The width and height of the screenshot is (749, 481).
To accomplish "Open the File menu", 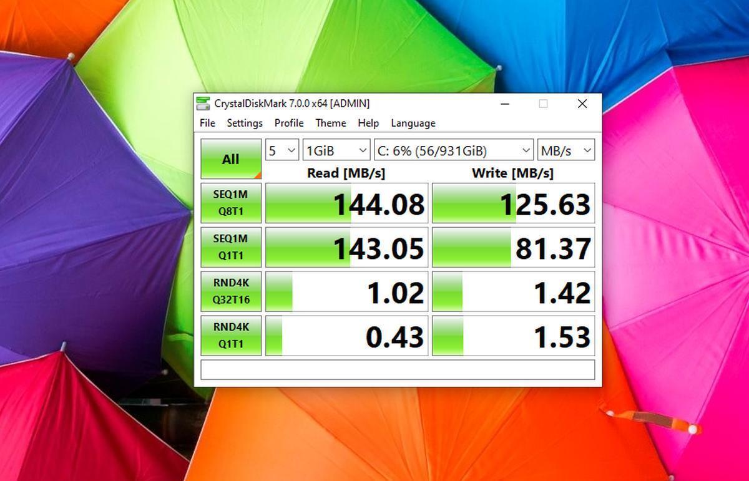I will 207,123.
